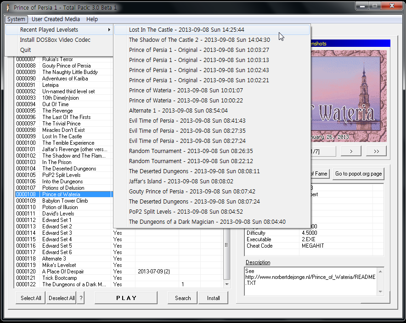Select list row 0000098 Miracles Don't Exist
Image resolution: width=406 pixels, height=323 pixels.
(x=63, y=130)
